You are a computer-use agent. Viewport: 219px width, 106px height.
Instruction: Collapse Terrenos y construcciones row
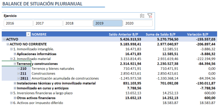click(15, 64)
